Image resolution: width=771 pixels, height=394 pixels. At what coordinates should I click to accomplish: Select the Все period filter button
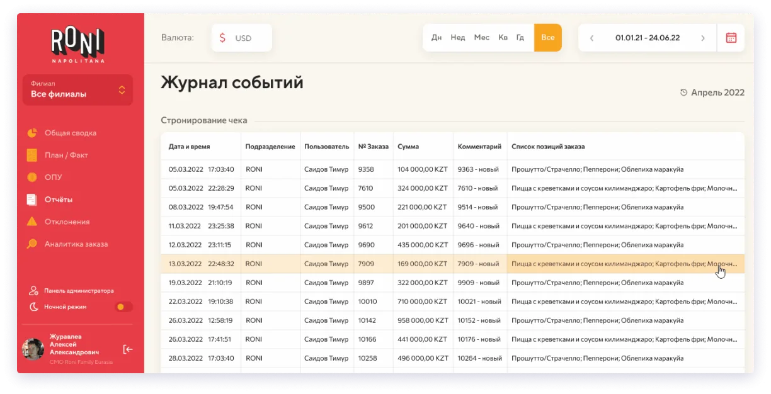(548, 38)
